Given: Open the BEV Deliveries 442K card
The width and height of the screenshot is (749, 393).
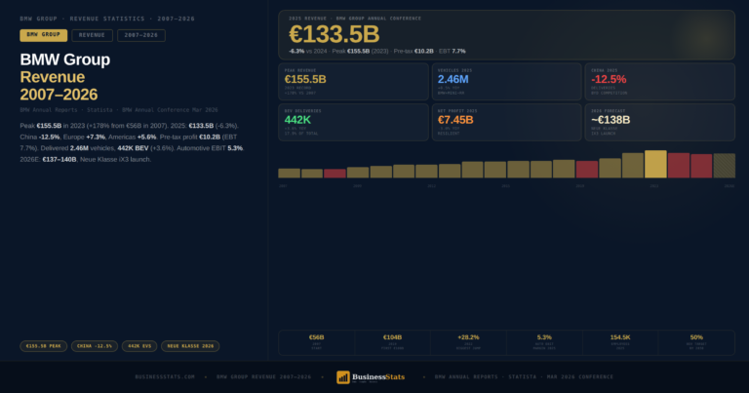Looking at the screenshot, I should (353, 122).
